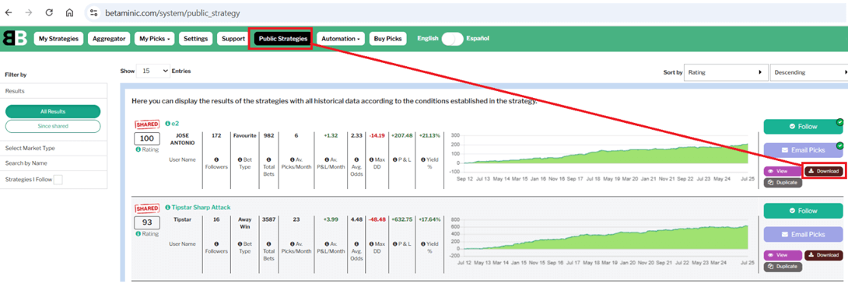This screenshot has width=848, height=287.
Task: Download the Tipstar Sharp Attack strategy
Action: click(x=824, y=254)
